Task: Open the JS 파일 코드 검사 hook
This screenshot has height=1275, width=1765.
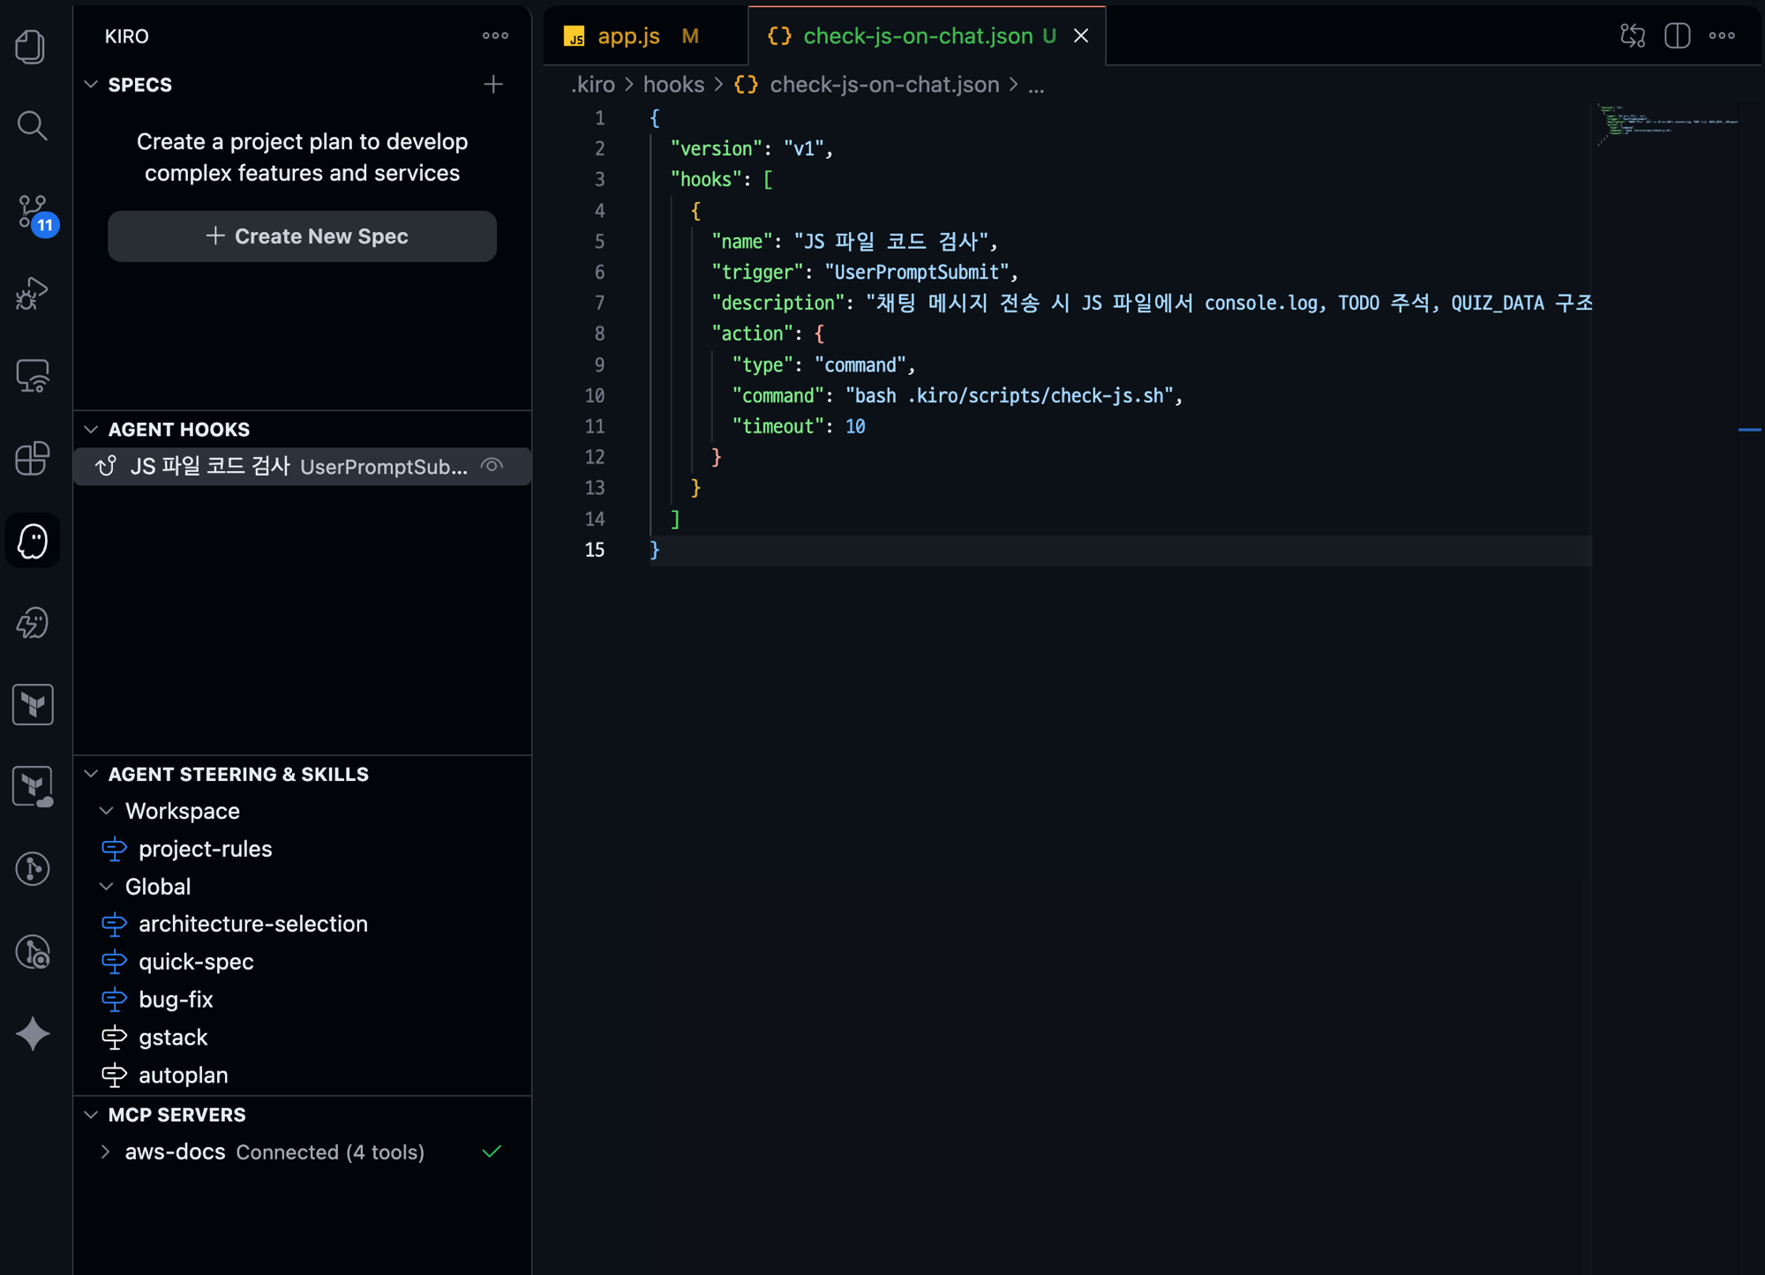Action: point(302,466)
